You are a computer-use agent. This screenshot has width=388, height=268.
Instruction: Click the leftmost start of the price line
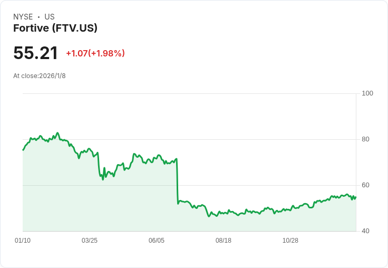point(23,150)
